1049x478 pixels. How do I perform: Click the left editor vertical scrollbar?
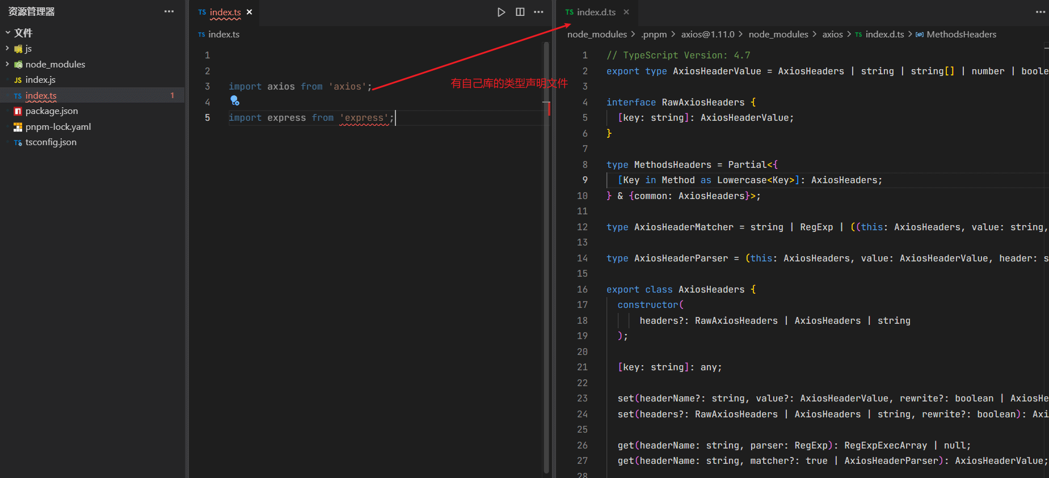[546, 255]
